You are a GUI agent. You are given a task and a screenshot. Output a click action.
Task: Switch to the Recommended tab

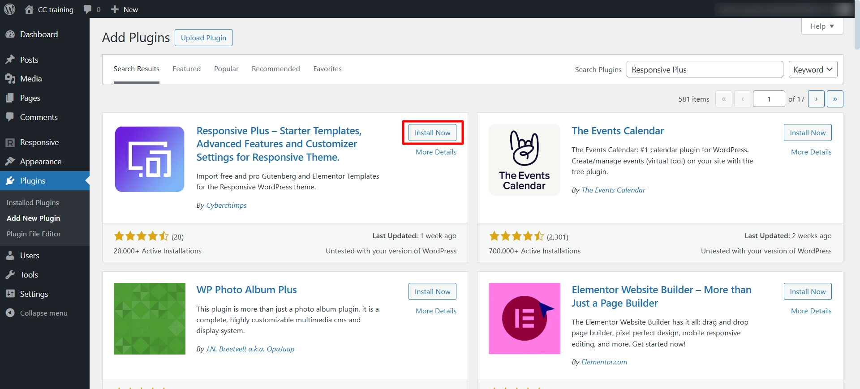pyautogui.click(x=276, y=69)
